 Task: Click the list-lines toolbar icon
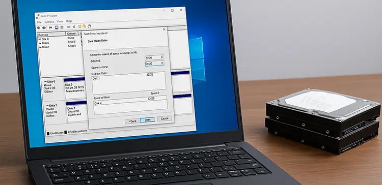pyautogui.click(x=62, y=27)
